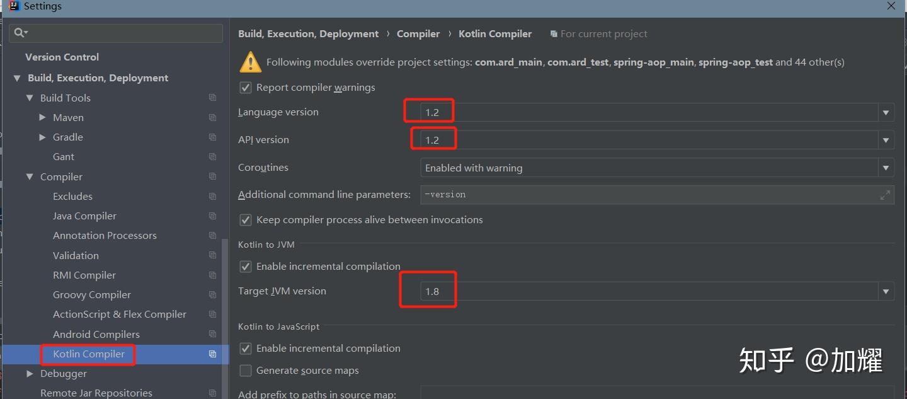Click the Compiler breadcrumb

coord(418,34)
